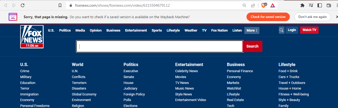
Task: Open the Listen nav menu item
Action: pyautogui.click(x=237, y=30)
